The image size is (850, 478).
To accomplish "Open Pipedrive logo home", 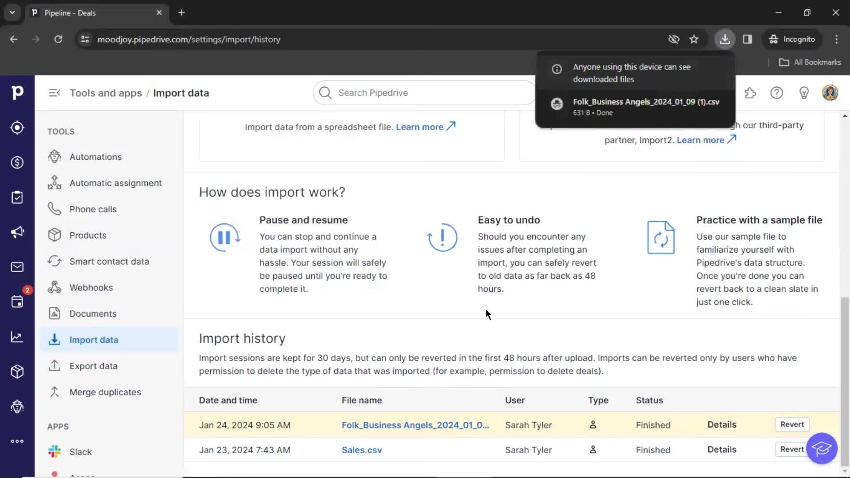I will [17, 93].
